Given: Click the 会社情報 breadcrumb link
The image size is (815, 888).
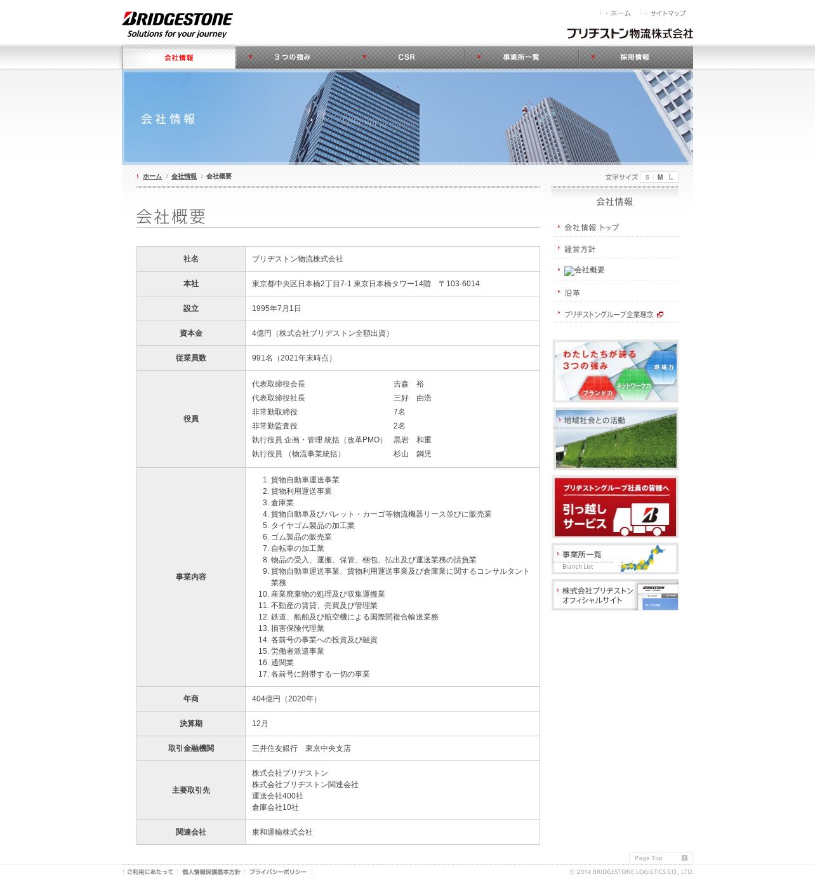Looking at the screenshot, I should (184, 176).
